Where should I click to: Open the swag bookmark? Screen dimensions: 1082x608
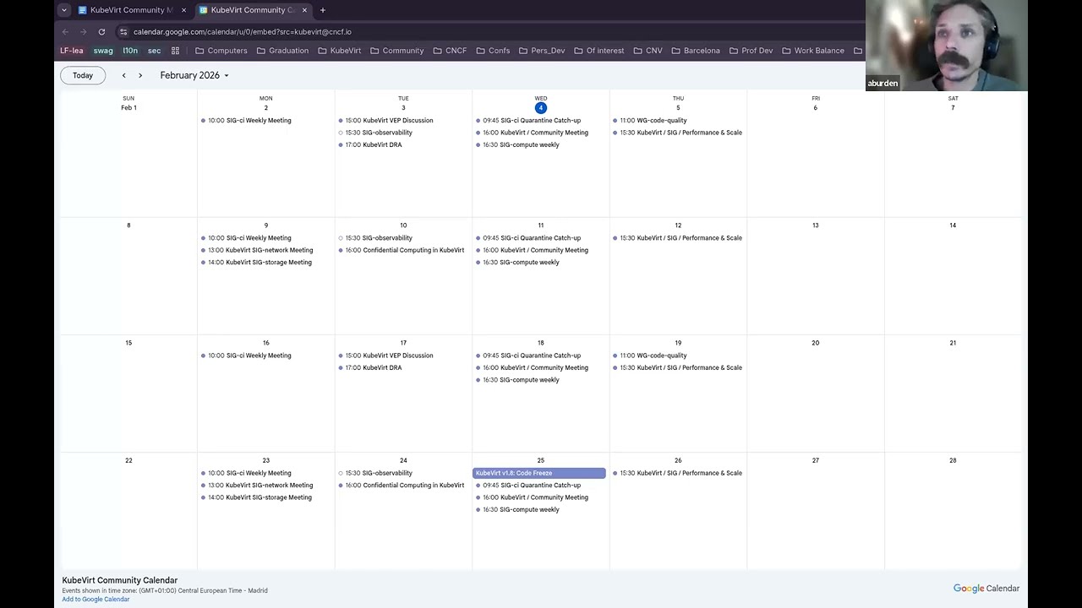click(103, 51)
